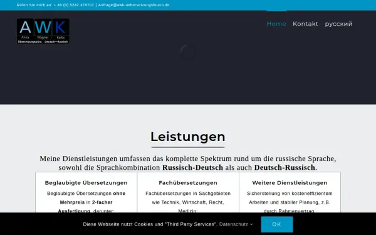Call the phone number in top bar

click(74, 5)
